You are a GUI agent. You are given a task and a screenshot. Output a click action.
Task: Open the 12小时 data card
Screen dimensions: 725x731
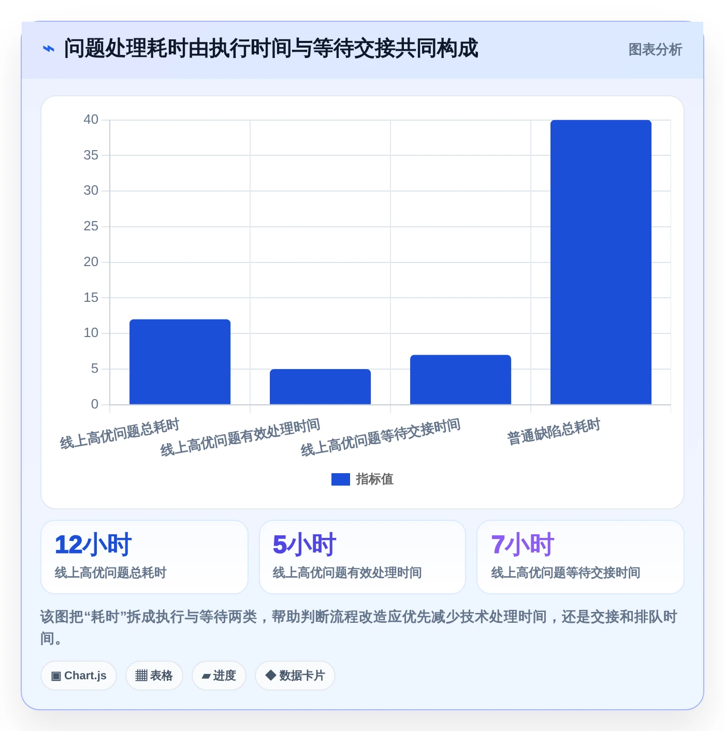pos(144,557)
